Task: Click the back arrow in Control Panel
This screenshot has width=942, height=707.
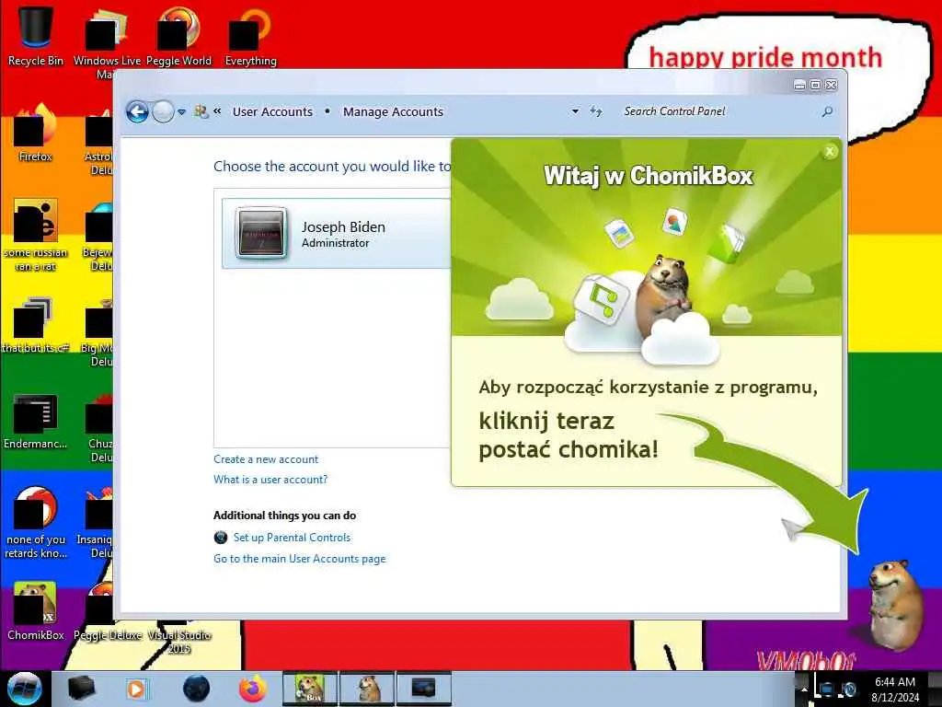Action: [x=137, y=111]
